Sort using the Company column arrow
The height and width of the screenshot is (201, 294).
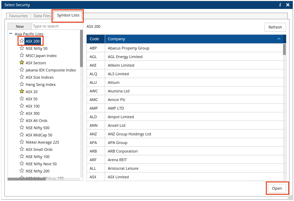click(279, 39)
